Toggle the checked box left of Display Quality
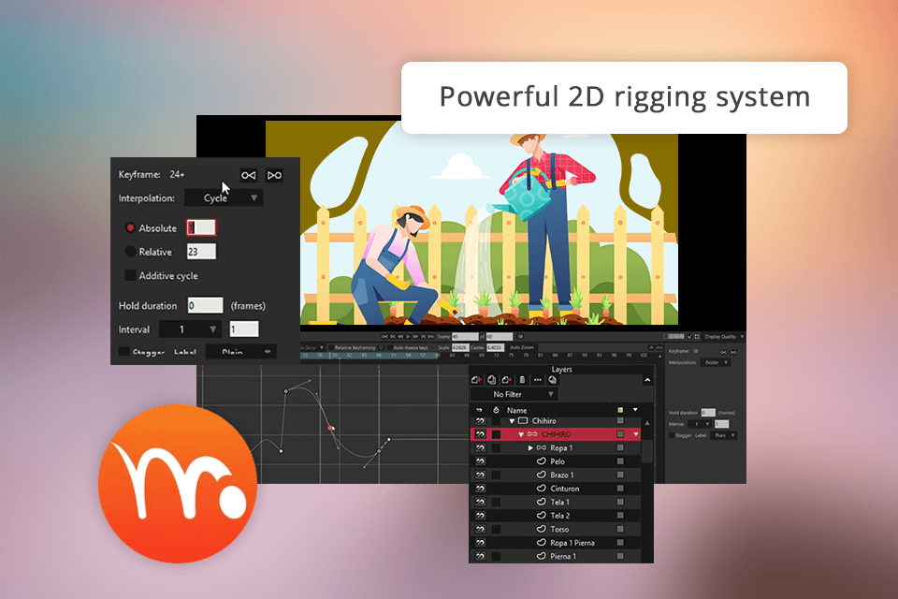 (x=689, y=337)
